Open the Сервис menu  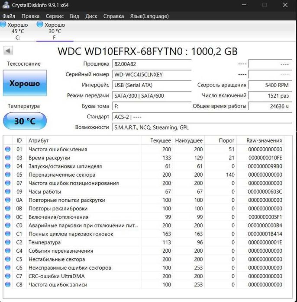point(55,16)
